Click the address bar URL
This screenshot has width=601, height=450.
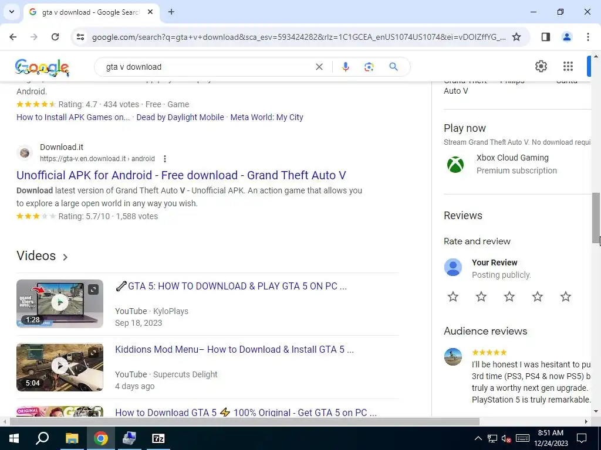(x=299, y=37)
